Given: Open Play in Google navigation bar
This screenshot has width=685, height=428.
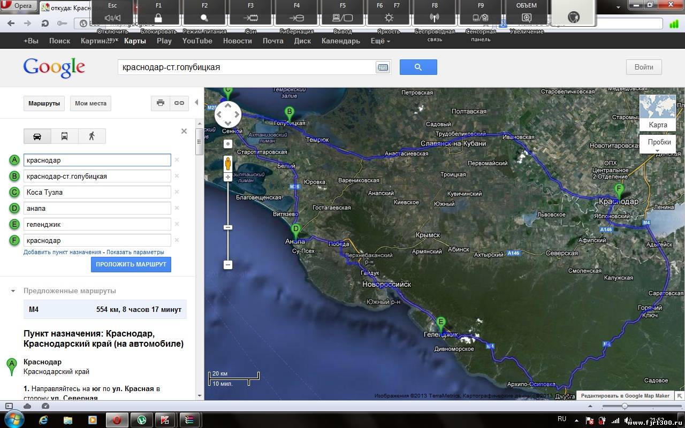Looking at the screenshot, I should [164, 41].
